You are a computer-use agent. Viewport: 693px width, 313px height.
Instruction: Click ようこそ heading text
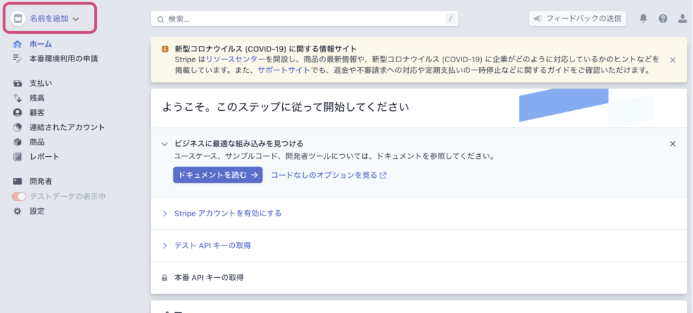pyautogui.click(x=286, y=107)
